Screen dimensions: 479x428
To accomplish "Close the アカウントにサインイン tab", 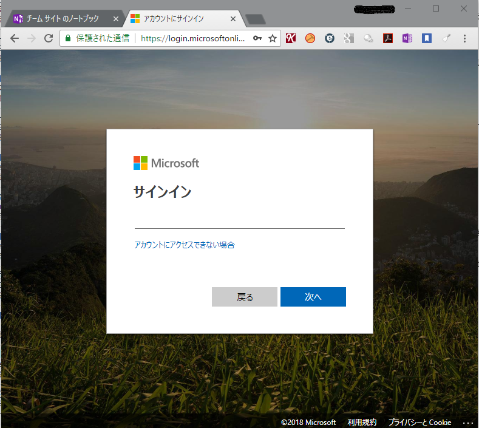I will coord(233,19).
